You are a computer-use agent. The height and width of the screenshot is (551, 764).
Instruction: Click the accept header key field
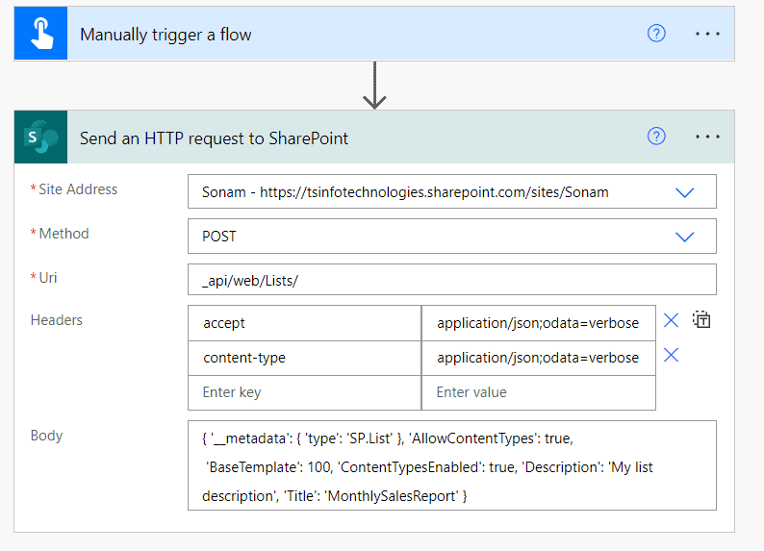coord(304,323)
